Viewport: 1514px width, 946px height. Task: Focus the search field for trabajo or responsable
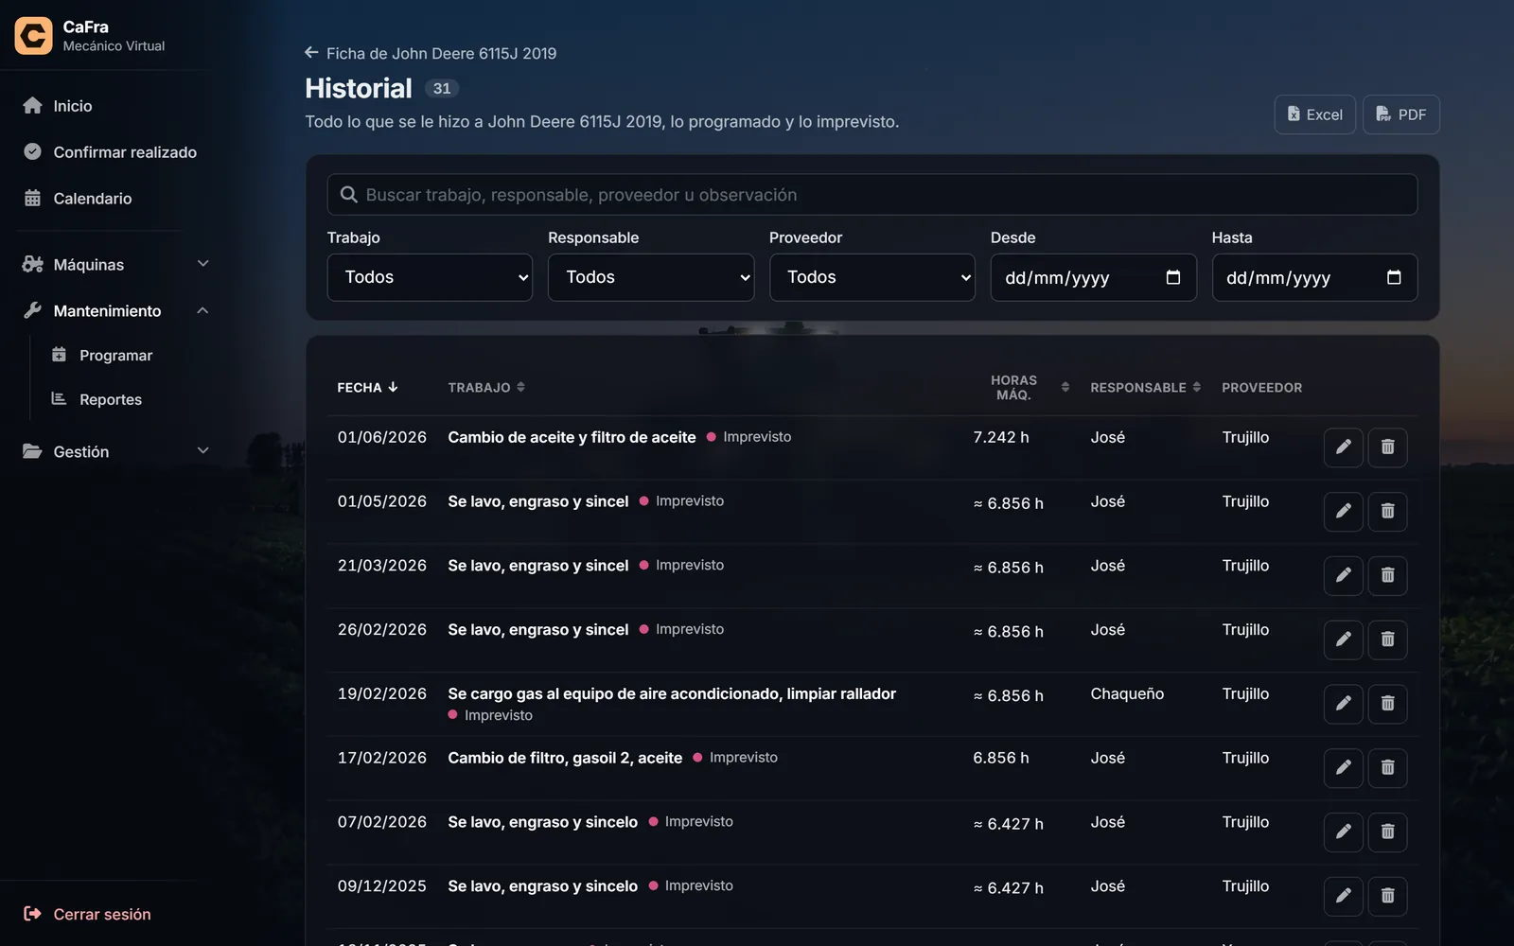point(872,195)
